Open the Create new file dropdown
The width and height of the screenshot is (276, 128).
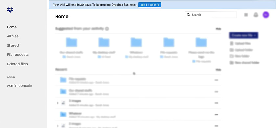pyautogui.click(x=243, y=35)
